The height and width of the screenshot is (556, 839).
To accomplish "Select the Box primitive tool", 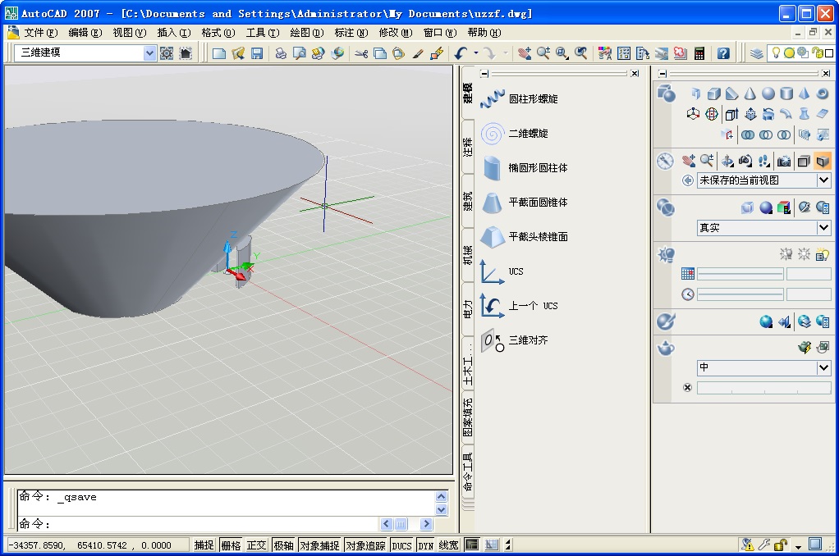I will [713, 93].
